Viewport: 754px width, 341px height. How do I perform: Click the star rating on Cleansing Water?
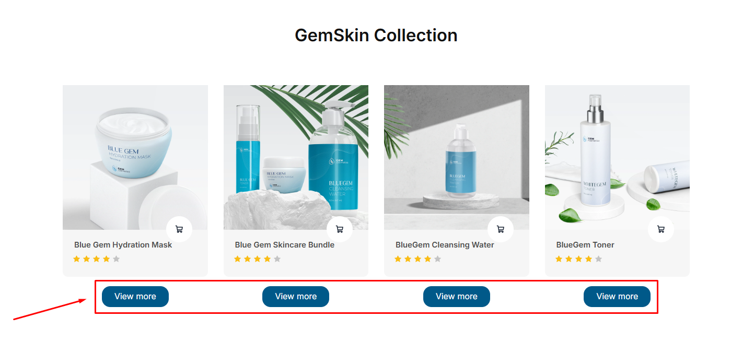click(x=418, y=259)
